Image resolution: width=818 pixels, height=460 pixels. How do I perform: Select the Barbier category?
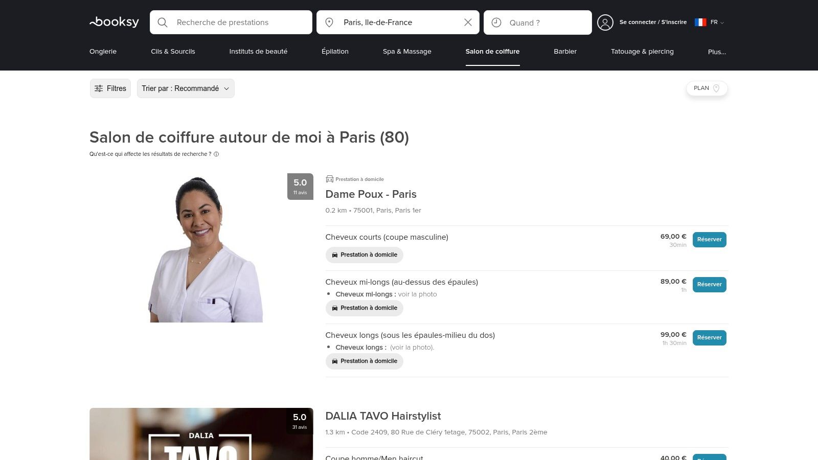click(x=565, y=52)
